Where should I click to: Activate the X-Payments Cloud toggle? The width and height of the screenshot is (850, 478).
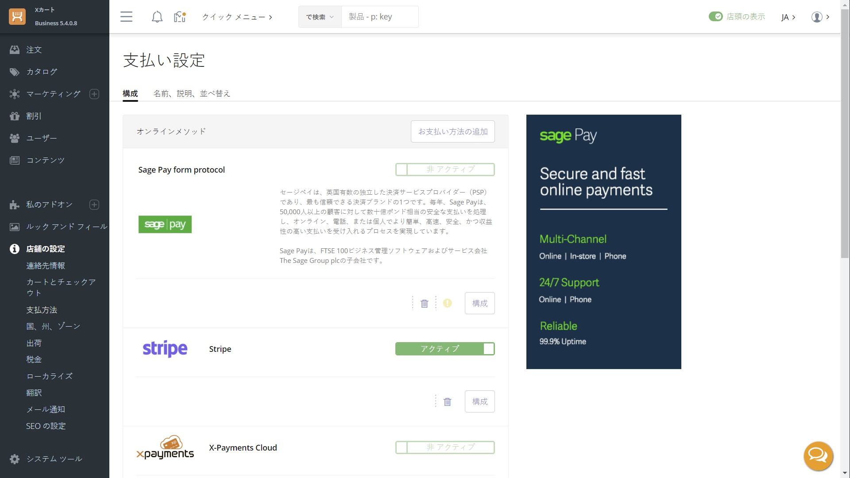coord(444,447)
